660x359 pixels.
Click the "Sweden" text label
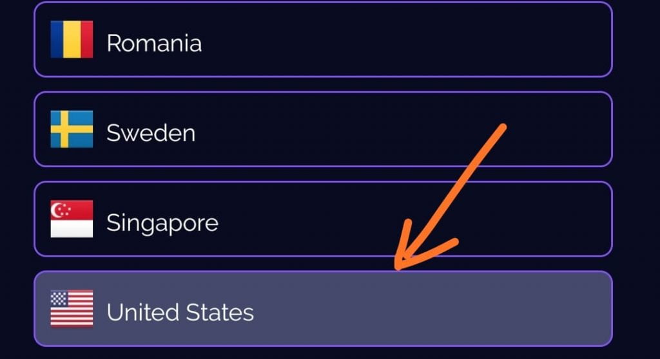point(151,133)
